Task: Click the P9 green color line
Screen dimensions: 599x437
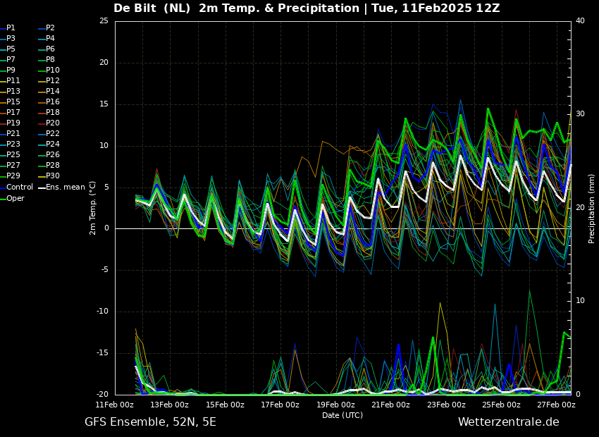Action: click(3, 70)
